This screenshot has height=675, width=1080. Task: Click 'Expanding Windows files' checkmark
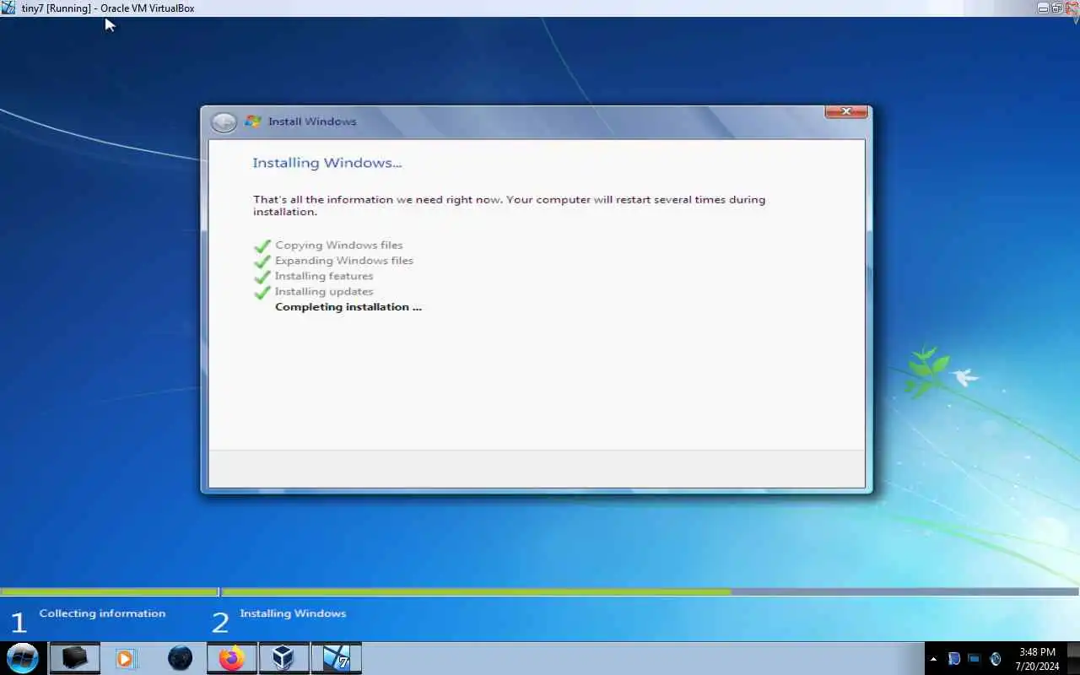pyautogui.click(x=262, y=262)
